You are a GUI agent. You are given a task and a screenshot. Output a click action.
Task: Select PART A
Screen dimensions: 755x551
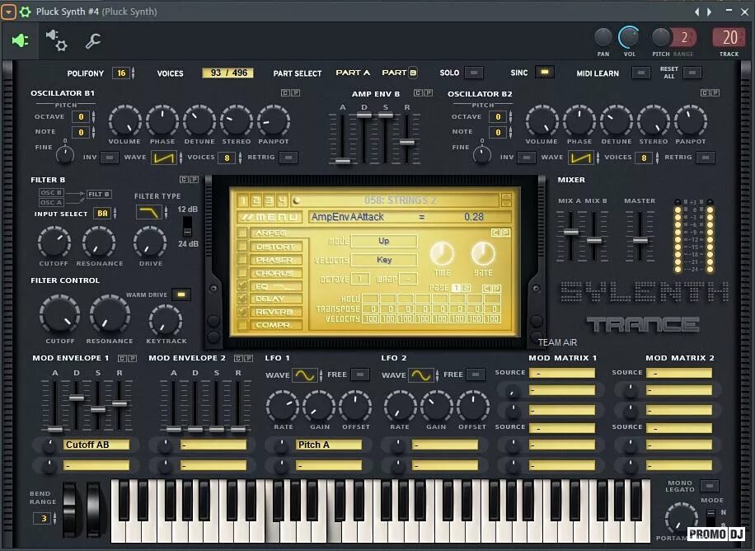pyautogui.click(x=353, y=73)
